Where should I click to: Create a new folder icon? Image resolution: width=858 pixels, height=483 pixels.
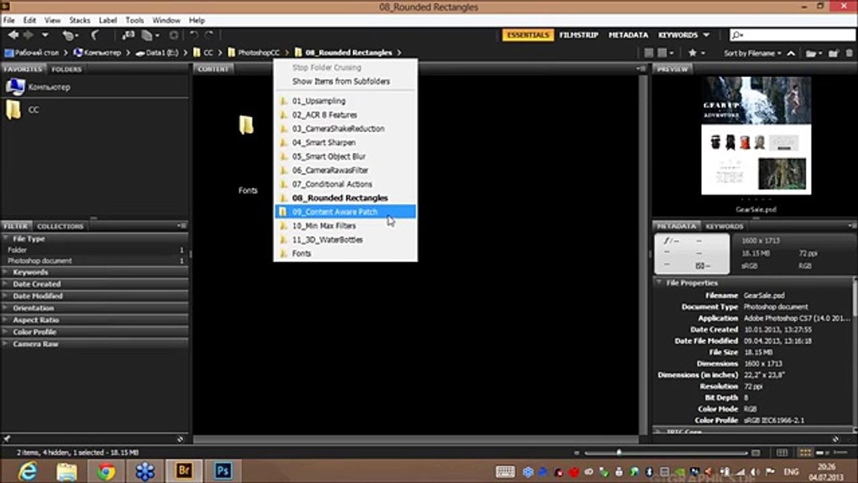point(833,53)
